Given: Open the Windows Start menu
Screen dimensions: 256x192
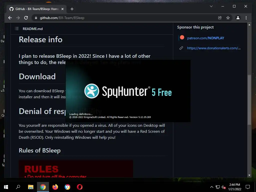Looking at the screenshot, I should tap(6, 187).
